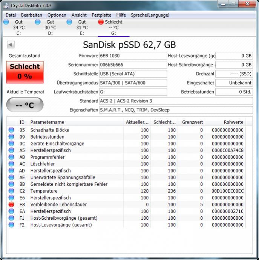Select the red Schlecht G: drive icon
The image size is (259, 260).
[101, 22]
